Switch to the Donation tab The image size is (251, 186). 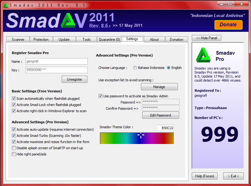point(176,40)
